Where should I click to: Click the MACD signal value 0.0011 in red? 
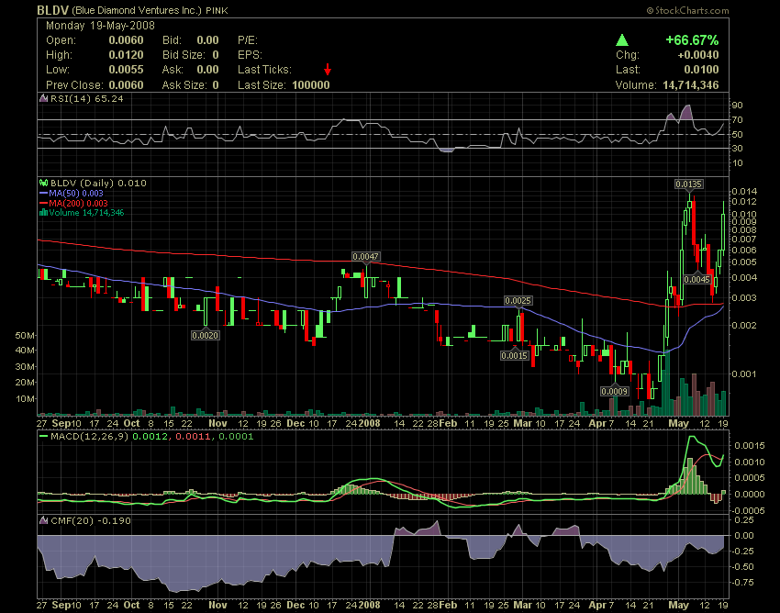point(191,437)
